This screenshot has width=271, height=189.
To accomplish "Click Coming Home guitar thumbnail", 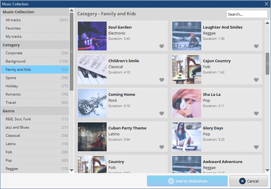I will point(92,103).
